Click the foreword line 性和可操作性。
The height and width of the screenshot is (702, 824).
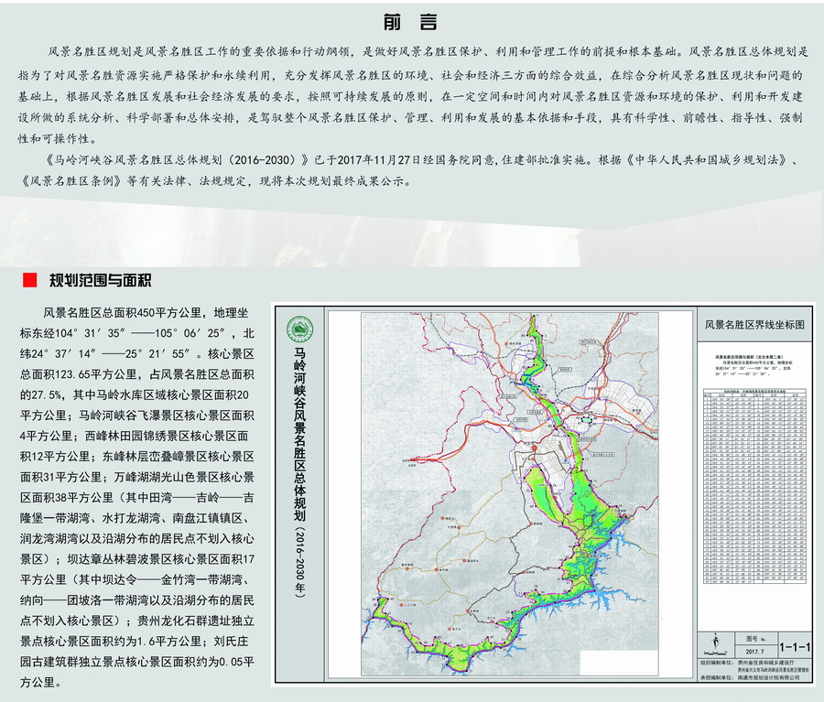tap(58, 139)
